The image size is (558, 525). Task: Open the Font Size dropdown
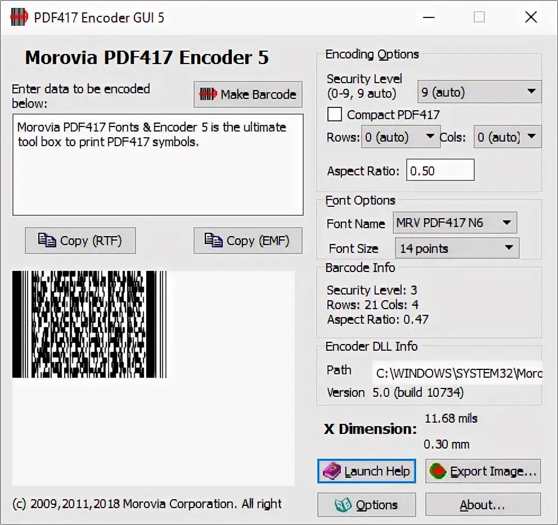point(457,248)
